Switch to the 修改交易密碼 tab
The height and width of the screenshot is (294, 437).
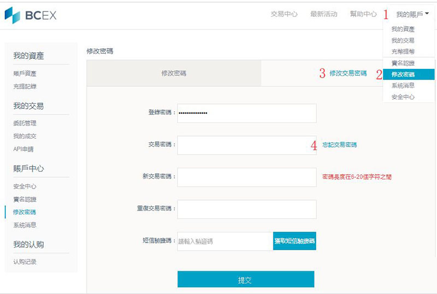[348, 73]
